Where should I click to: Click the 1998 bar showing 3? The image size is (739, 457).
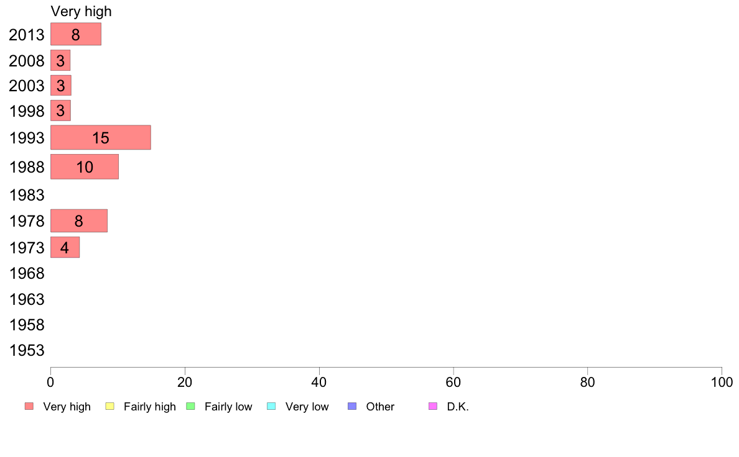point(61,111)
